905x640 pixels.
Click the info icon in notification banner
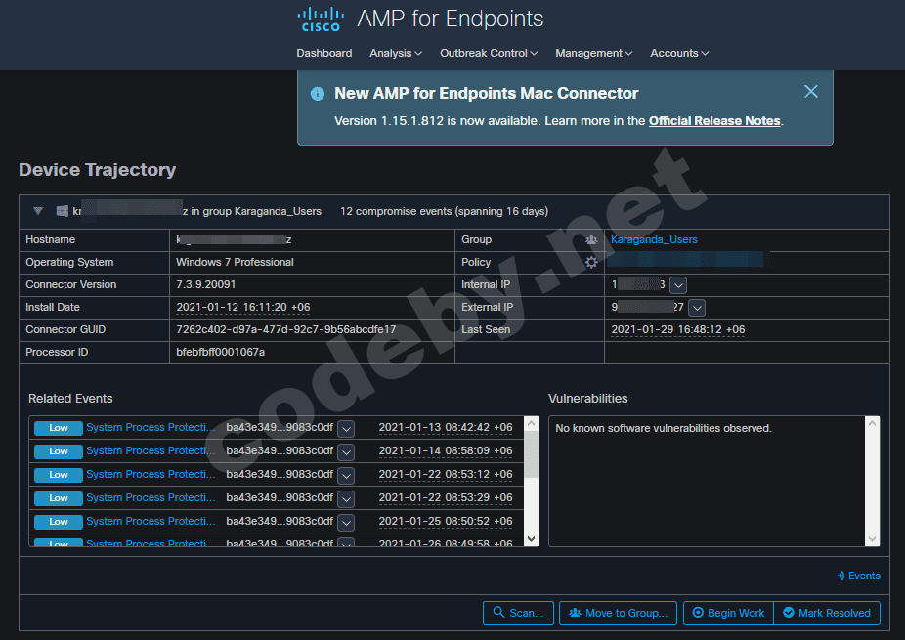[318, 94]
